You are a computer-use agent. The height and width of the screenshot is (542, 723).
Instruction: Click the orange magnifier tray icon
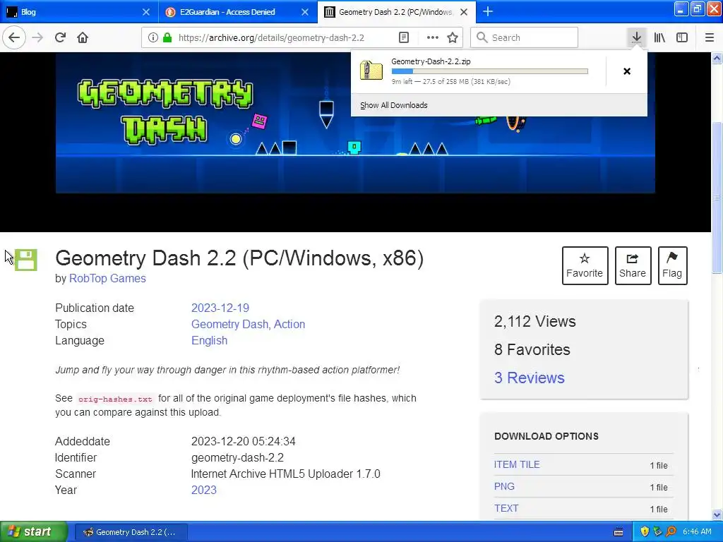(671, 531)
